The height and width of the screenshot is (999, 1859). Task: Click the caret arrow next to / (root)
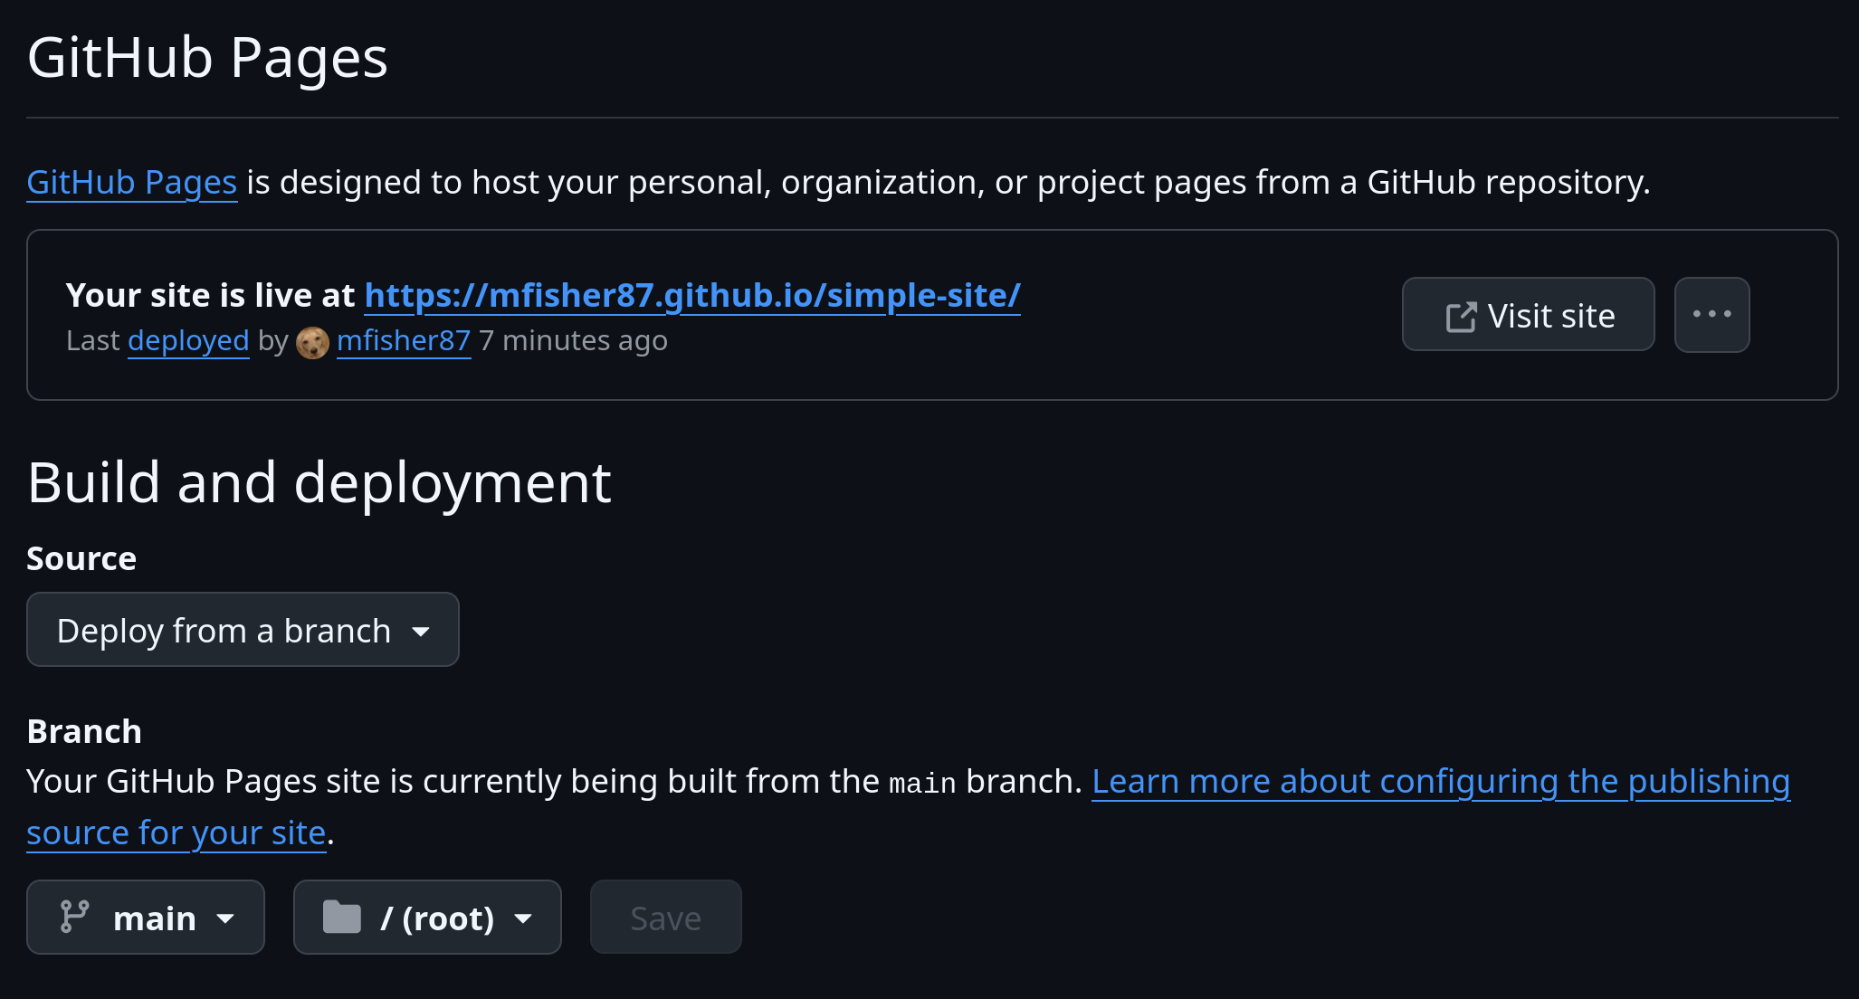(x=523, y=918)
